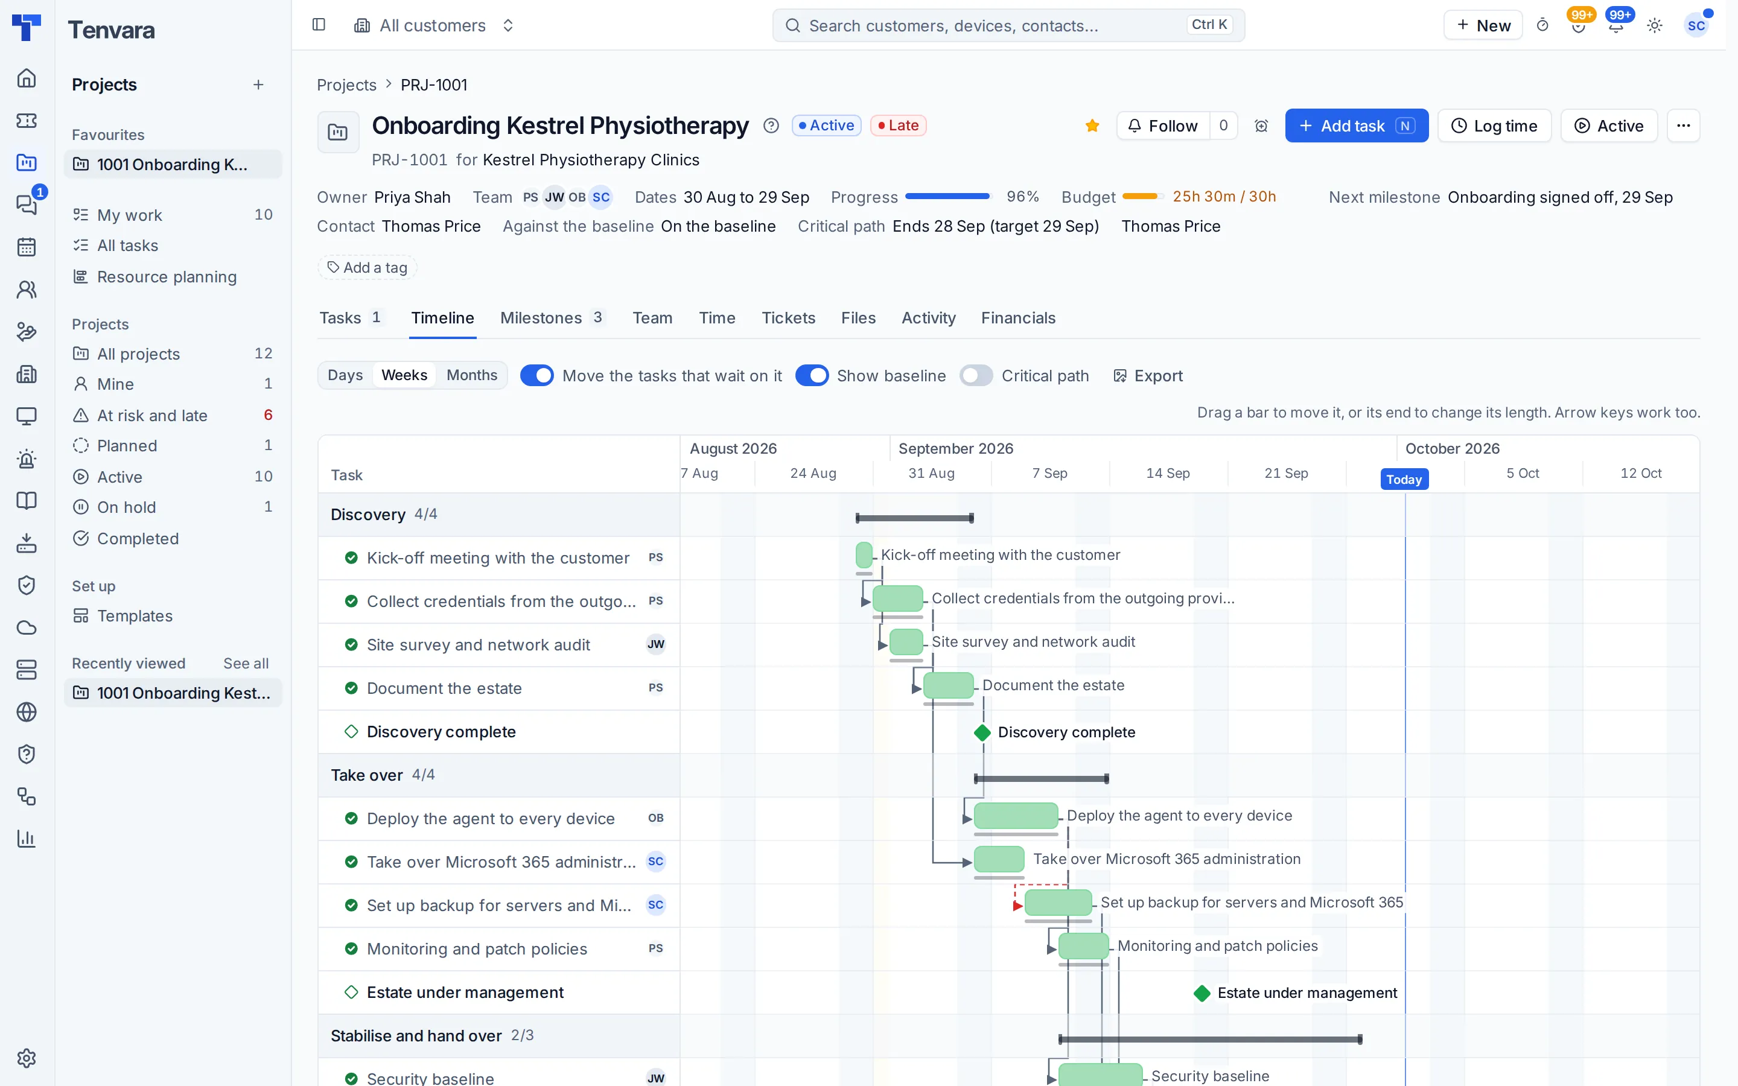Screen dimensions: 1738x1086
Task: Click the Add task button
Action: coord(1357,125)
